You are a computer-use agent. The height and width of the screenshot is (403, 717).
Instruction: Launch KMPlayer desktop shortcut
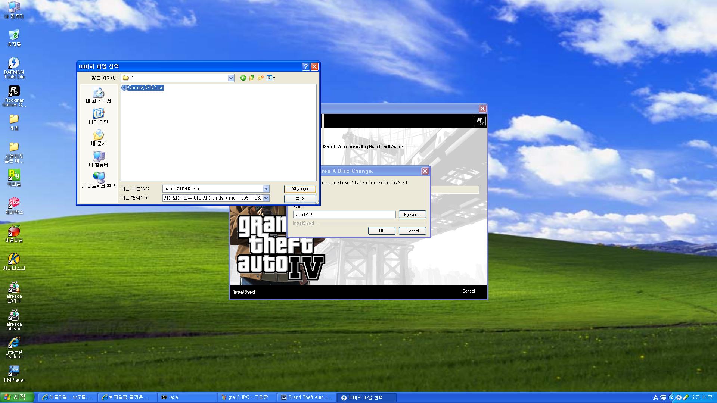click(x=14, y=374)
